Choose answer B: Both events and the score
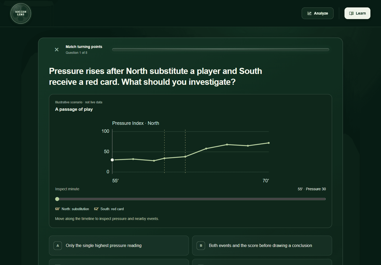This screenshot has width=381, height=265. click(262, 246)
